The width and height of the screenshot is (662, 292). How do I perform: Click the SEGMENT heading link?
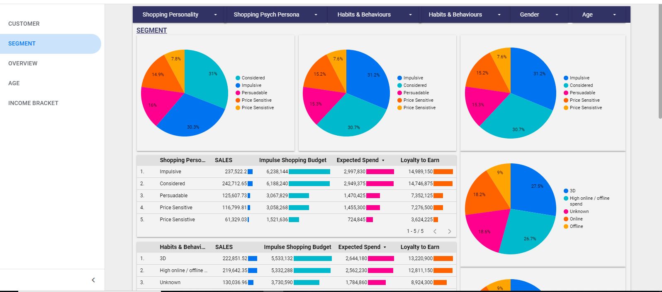[152, 30]
